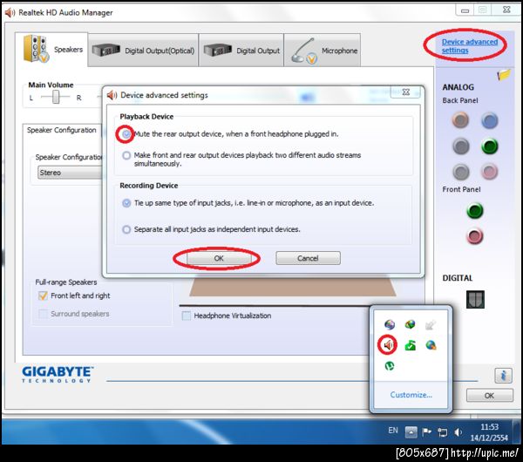Open the Realtek speaker icon in tray popup
Screen dimensions: 523x462
(388, 344)
